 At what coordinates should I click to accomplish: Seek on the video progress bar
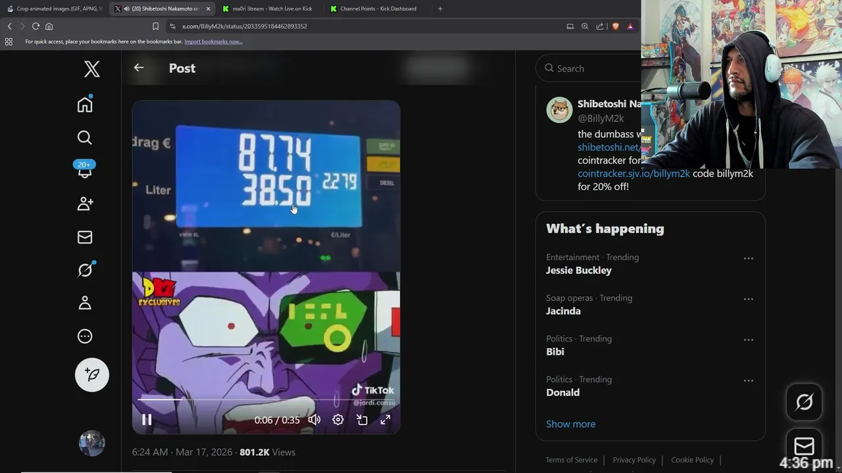coord(266,399)
